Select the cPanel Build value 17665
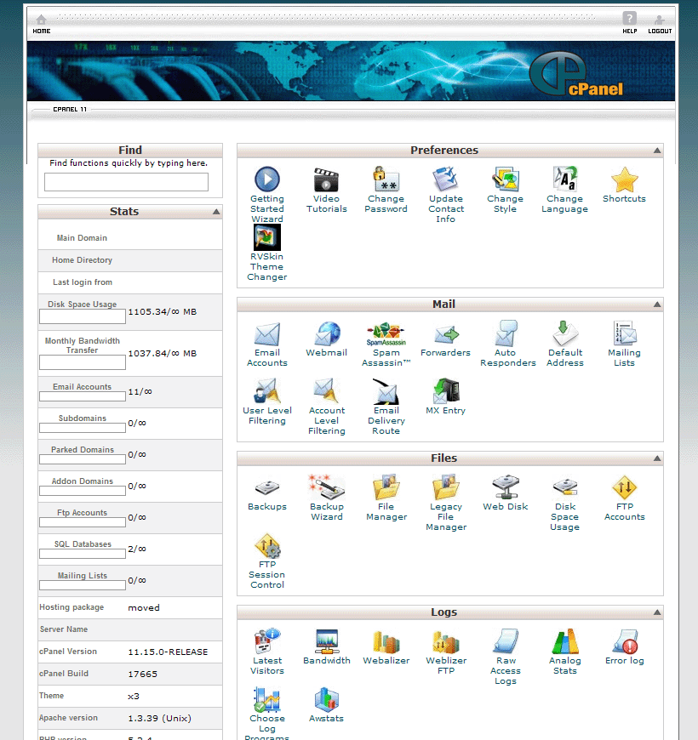Viewport: 698px width, 740px height. (x=142, y=674)
